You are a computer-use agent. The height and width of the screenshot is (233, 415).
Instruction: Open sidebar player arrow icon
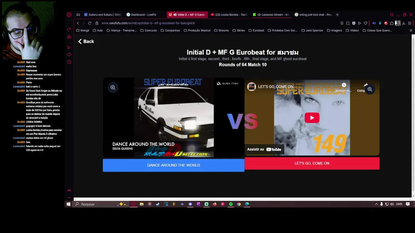pos(69,47)
